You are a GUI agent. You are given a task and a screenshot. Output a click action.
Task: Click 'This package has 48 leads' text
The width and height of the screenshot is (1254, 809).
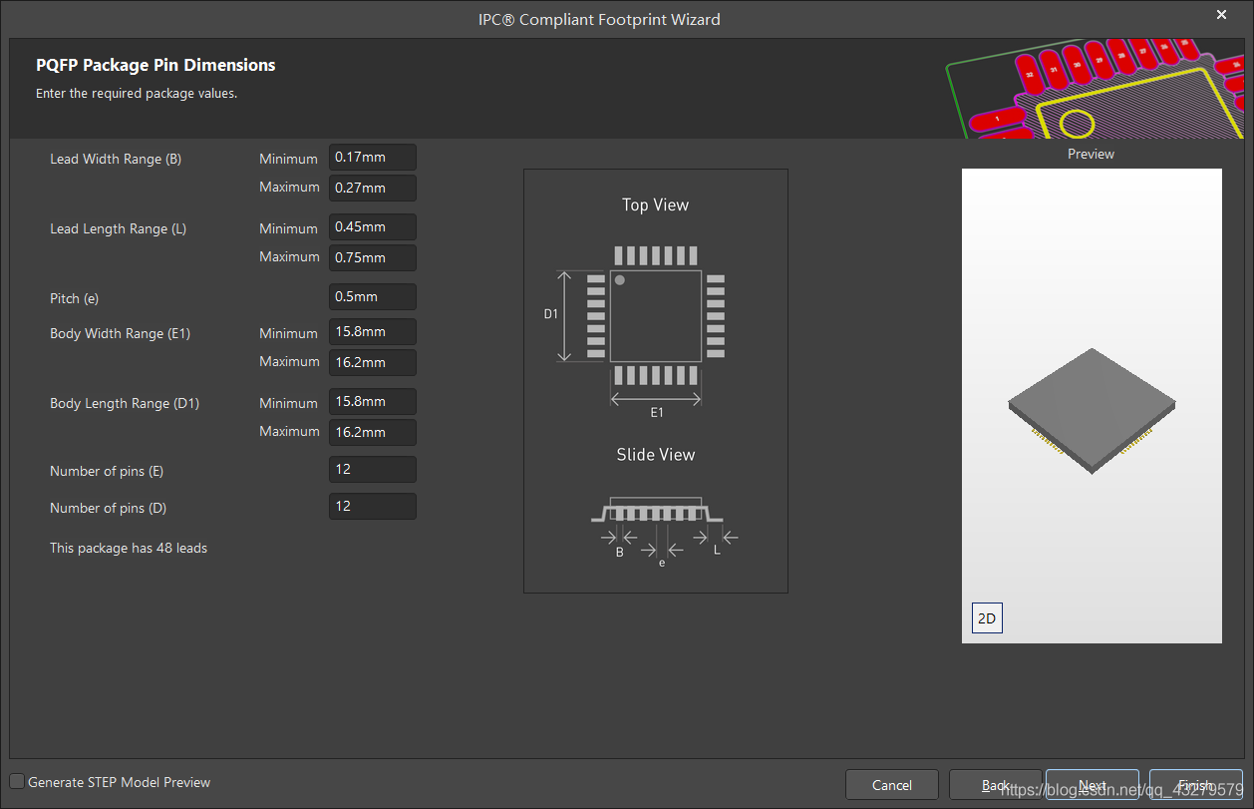(x=129, y=548)
